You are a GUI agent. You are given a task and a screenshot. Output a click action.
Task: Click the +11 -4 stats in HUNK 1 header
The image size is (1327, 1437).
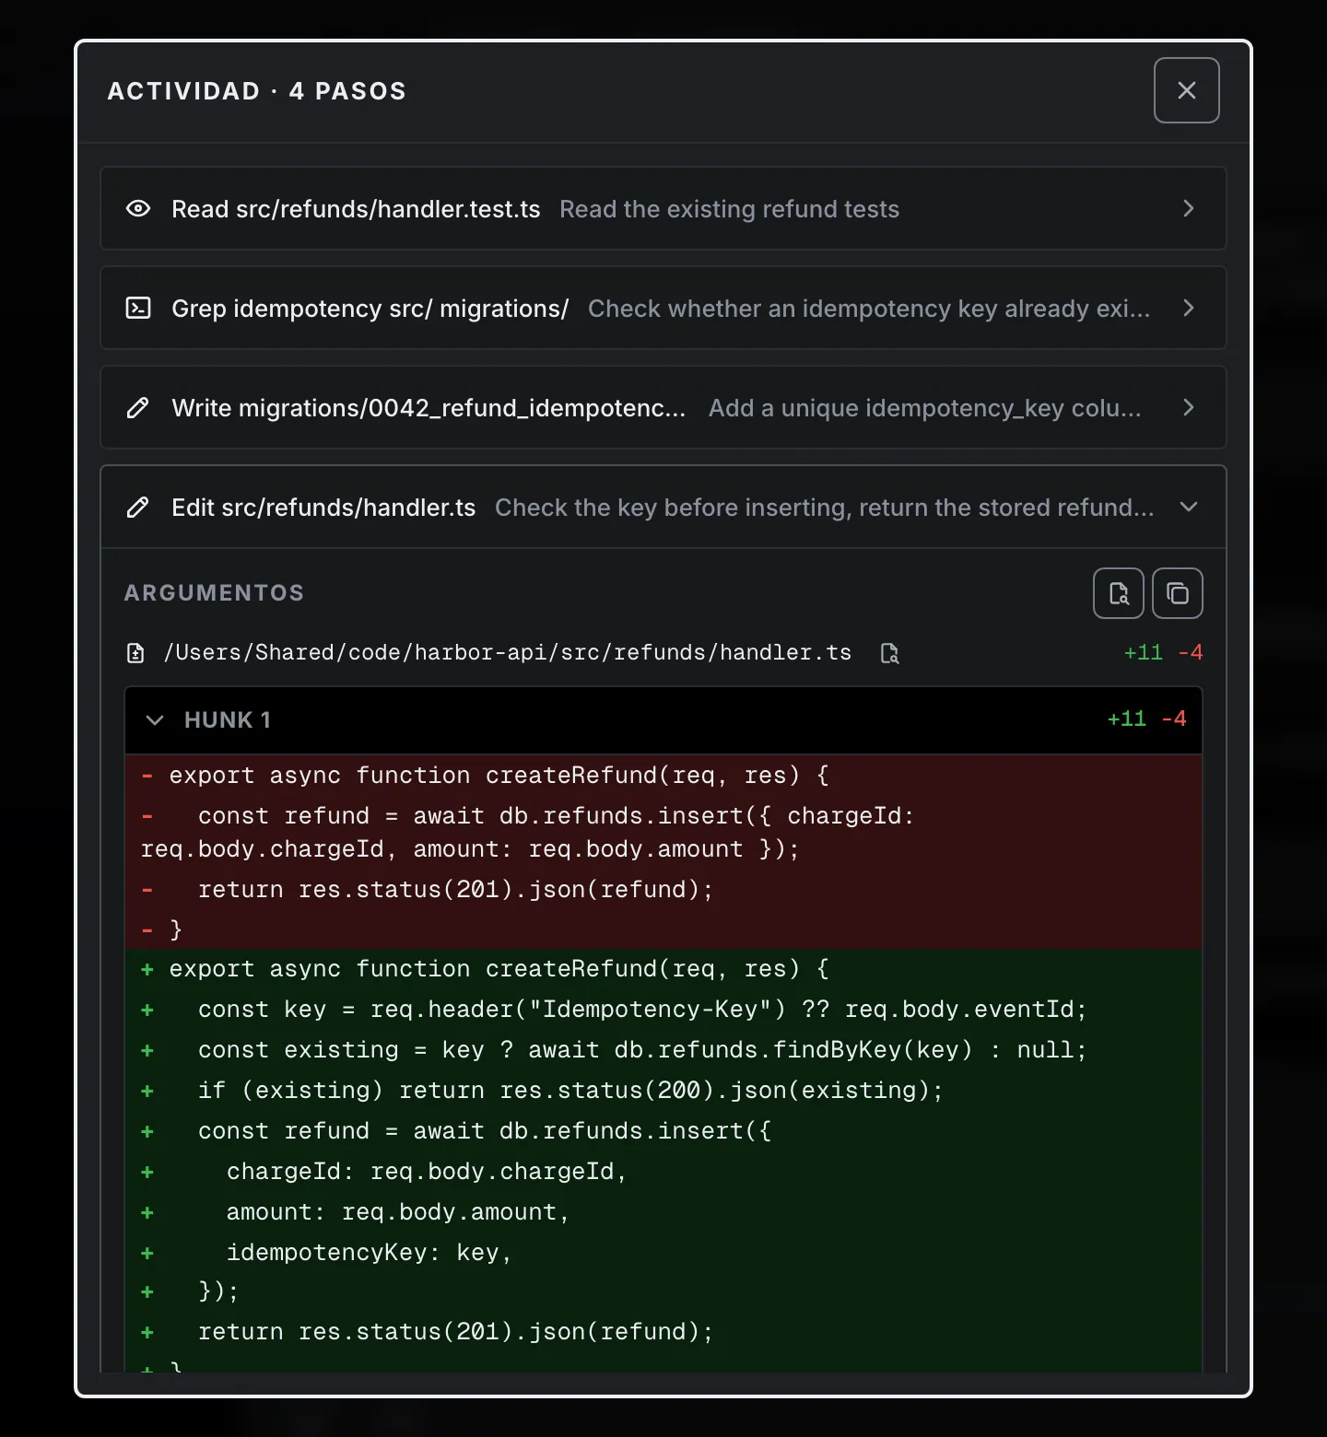coord(1146,718)
